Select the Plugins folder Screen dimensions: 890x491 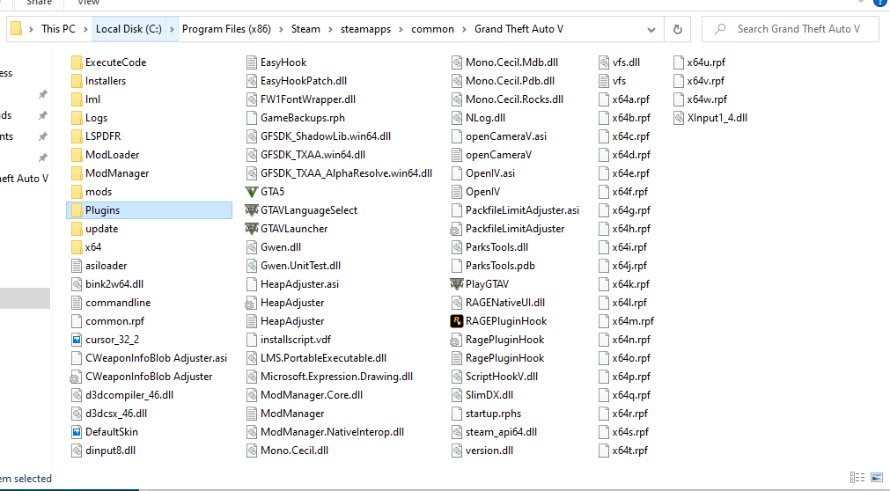(150, 210)
